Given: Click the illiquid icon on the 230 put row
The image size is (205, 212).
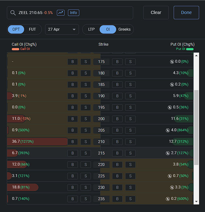Looking at the screenshot, I should pyautogui.click(x=172, y=188).
